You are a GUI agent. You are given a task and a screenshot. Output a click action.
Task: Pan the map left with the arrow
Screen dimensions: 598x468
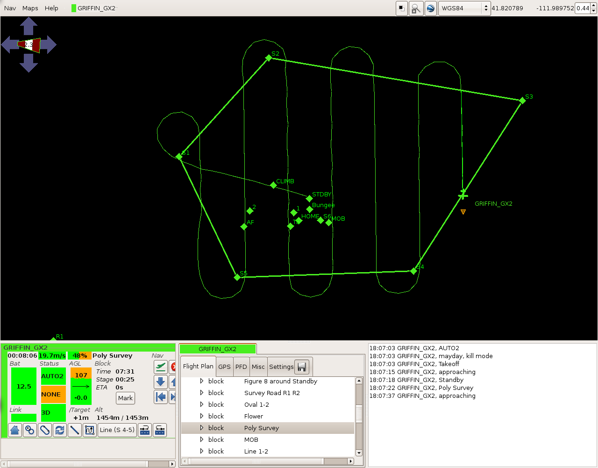pyautogui.click(x=10, y=45)
